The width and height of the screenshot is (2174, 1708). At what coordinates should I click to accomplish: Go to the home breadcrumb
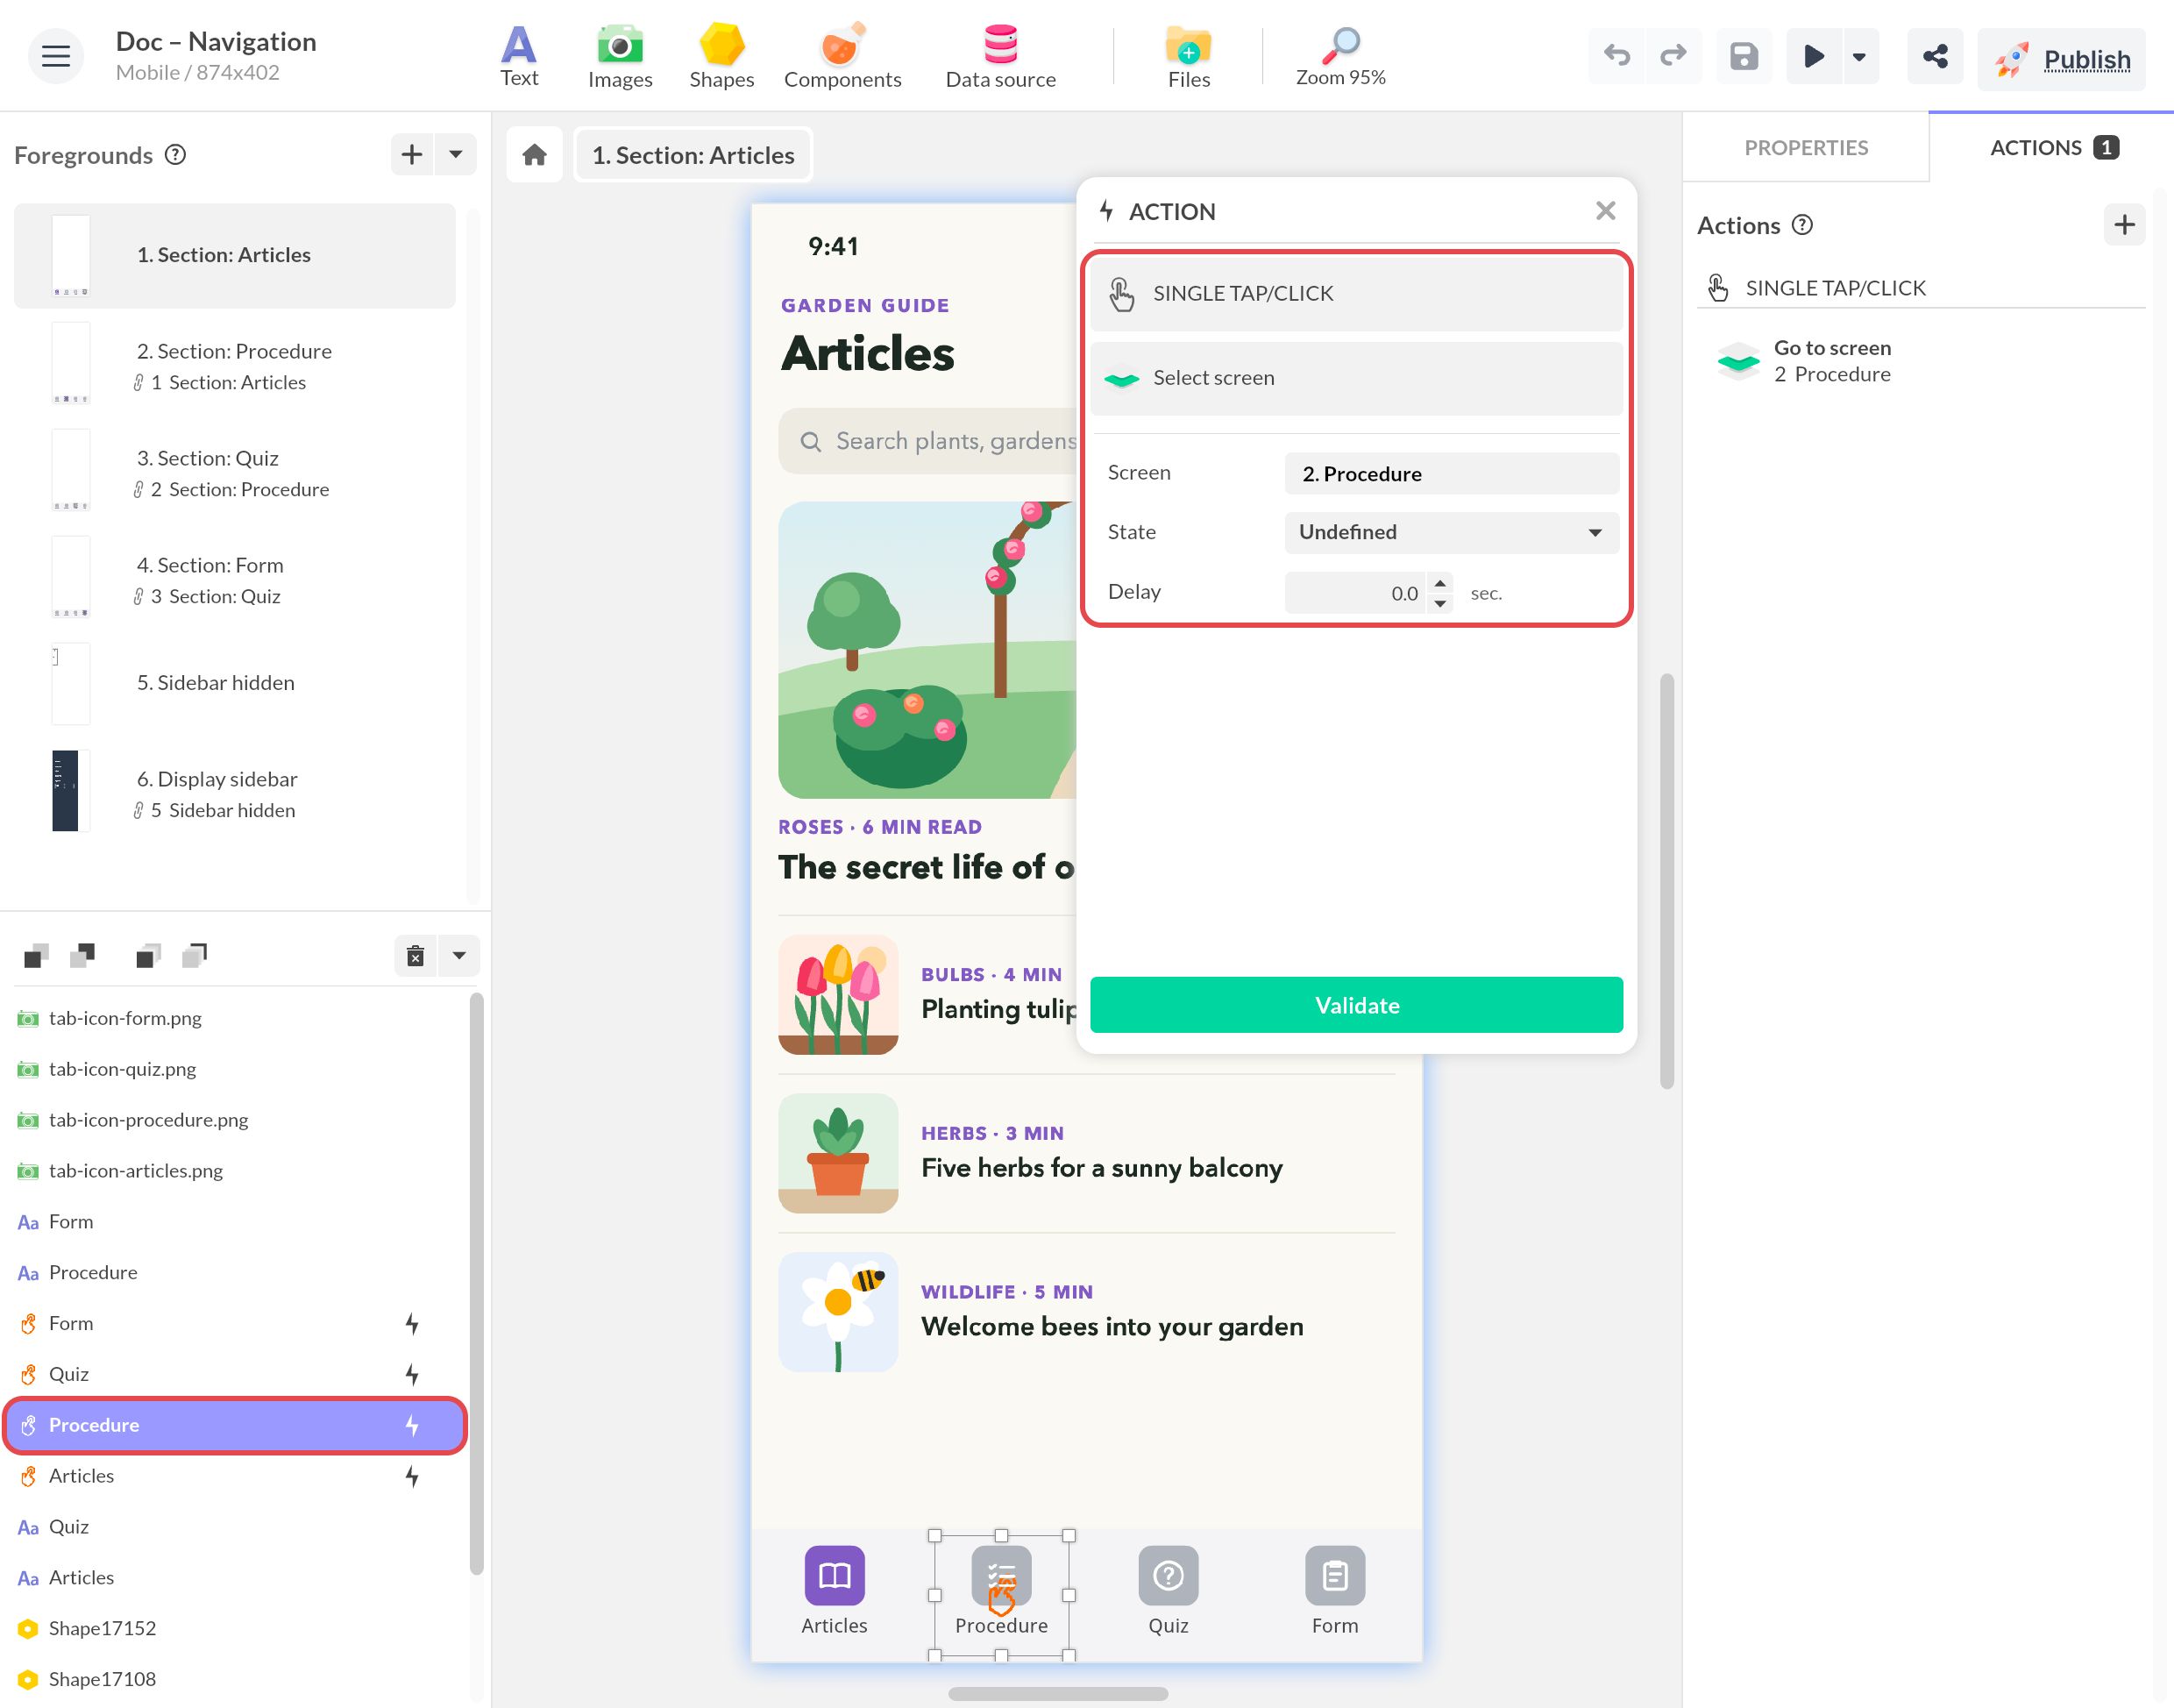pos(535,155)
